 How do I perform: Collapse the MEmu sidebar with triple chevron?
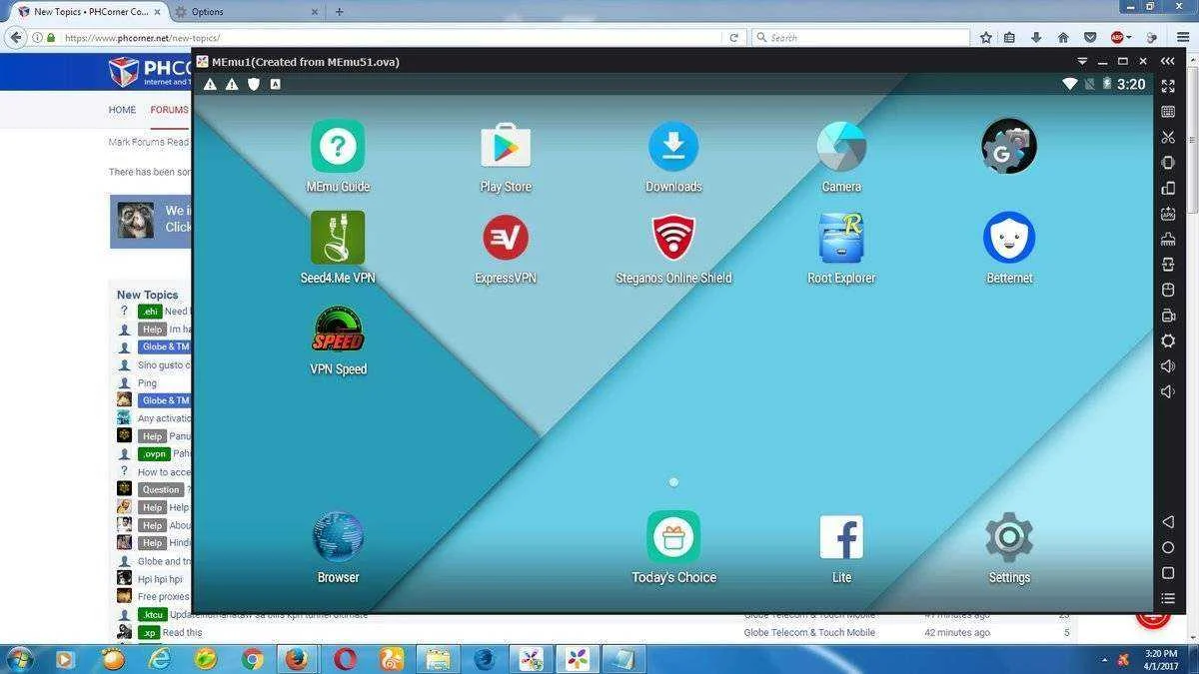(1168, 61)
